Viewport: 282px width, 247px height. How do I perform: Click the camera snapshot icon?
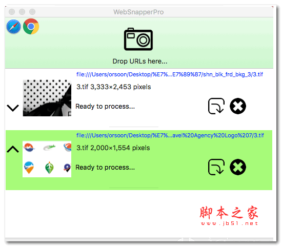[x=138, y=39]
